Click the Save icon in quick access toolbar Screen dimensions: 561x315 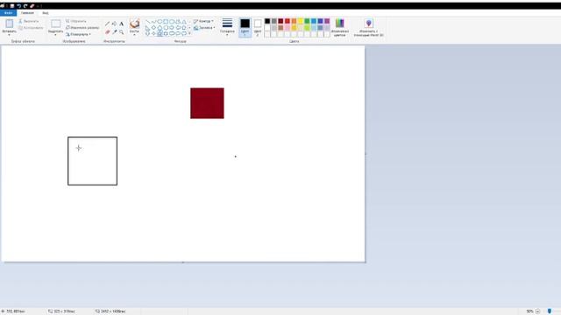pyautogui.click(x=11, y=6)
